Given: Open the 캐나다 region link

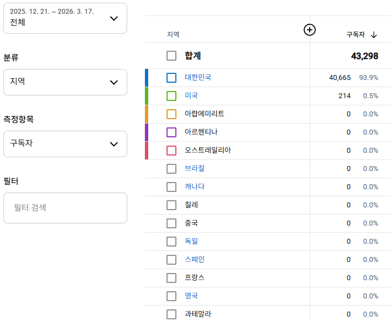Looking at the screenshot, I should click(x=195, y=187).
